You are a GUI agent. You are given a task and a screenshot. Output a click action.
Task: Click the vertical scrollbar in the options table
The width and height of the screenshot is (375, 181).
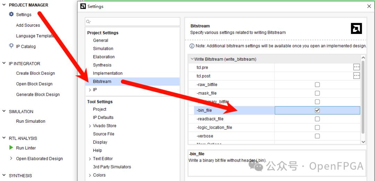pyautogui.click(x=363, y=97)
